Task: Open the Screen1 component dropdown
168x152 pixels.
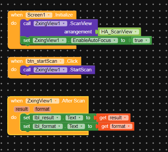Action: click(39, 15)
